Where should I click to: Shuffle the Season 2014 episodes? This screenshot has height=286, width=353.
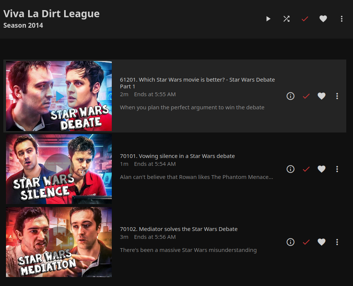pyautogui.click(x=286, y=19)
